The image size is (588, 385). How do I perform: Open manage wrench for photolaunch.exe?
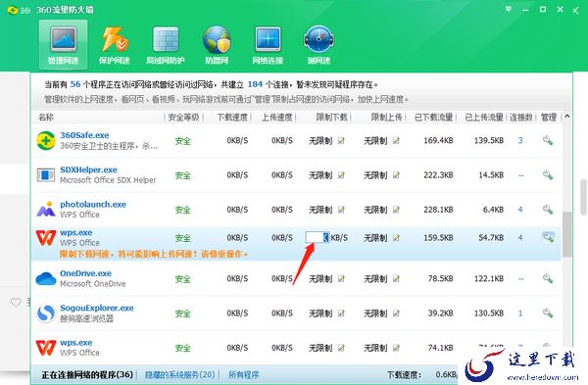coord(548,210)
